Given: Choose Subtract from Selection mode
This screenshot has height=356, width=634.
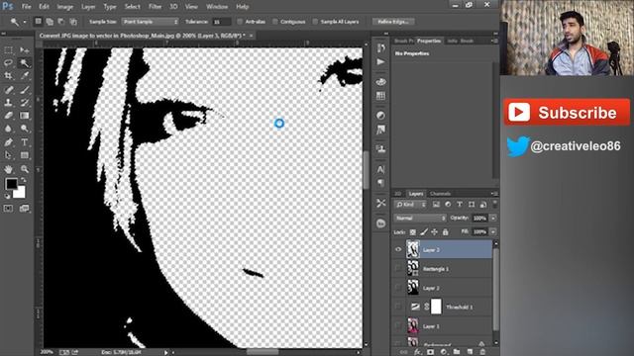Looking at the screenshot, I should click(x=61, y=22).
